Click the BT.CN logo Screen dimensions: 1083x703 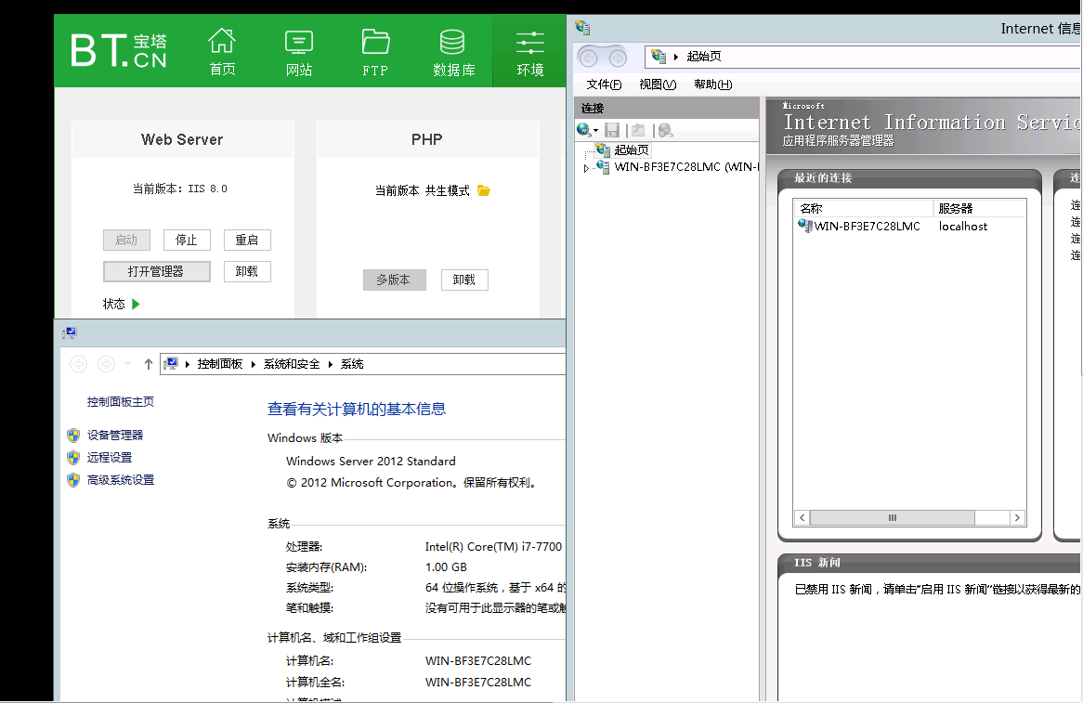tap(118, 51)
